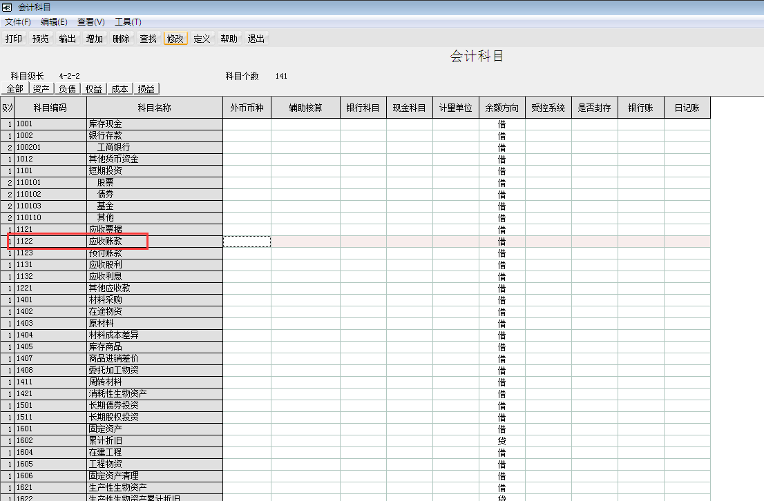This screenshot has width=764, height=501.
Task: Click the 修改 (Modify) toolbar button
Action: [x=175, y=39]
